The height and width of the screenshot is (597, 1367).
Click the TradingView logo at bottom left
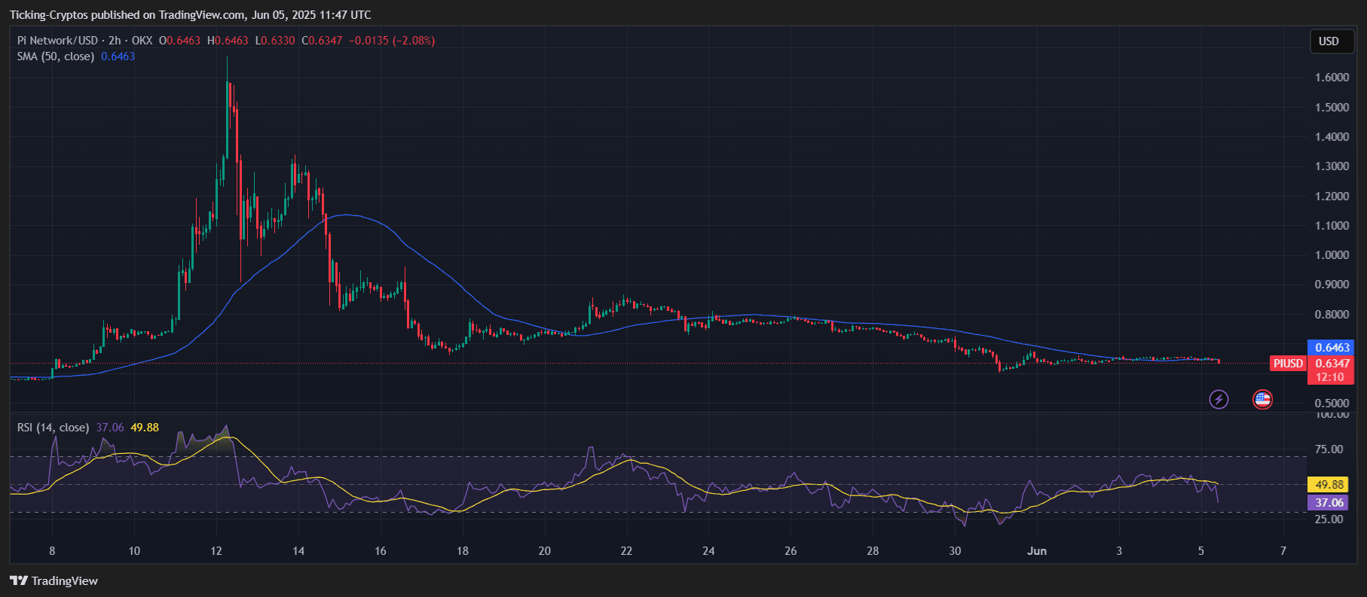pos(54,580)
